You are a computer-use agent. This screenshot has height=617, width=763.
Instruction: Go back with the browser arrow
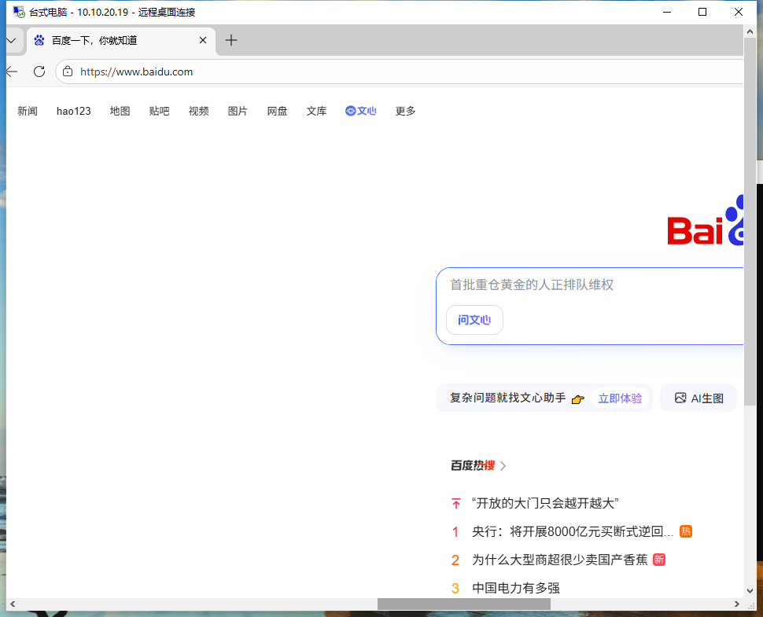click(12, 72)
